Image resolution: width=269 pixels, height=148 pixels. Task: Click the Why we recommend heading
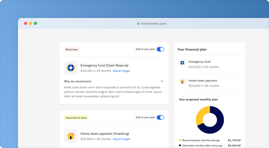click(x=77, y=81)
